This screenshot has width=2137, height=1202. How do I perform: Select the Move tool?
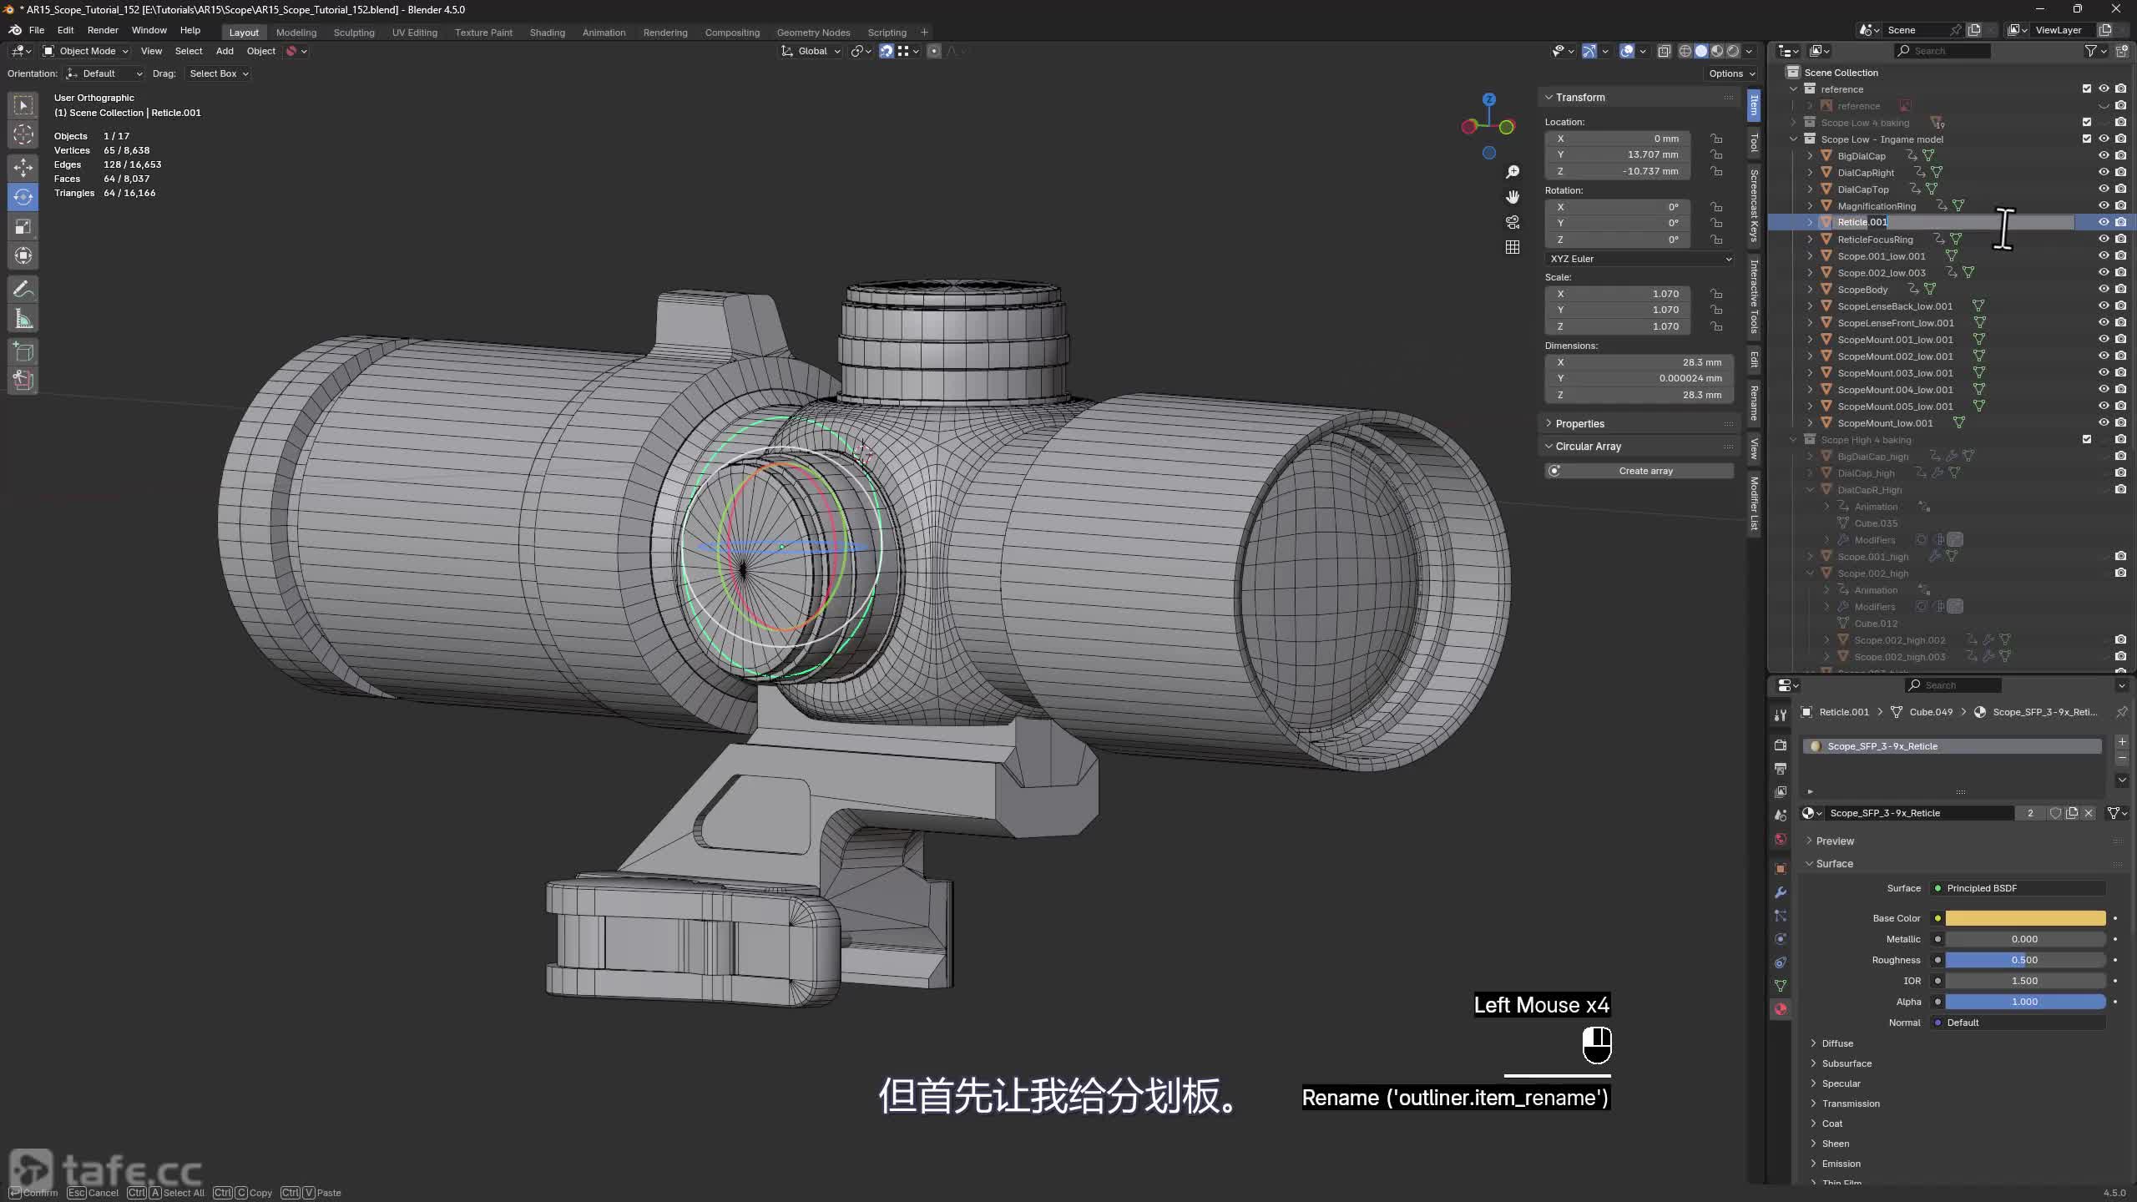[23, 167]
